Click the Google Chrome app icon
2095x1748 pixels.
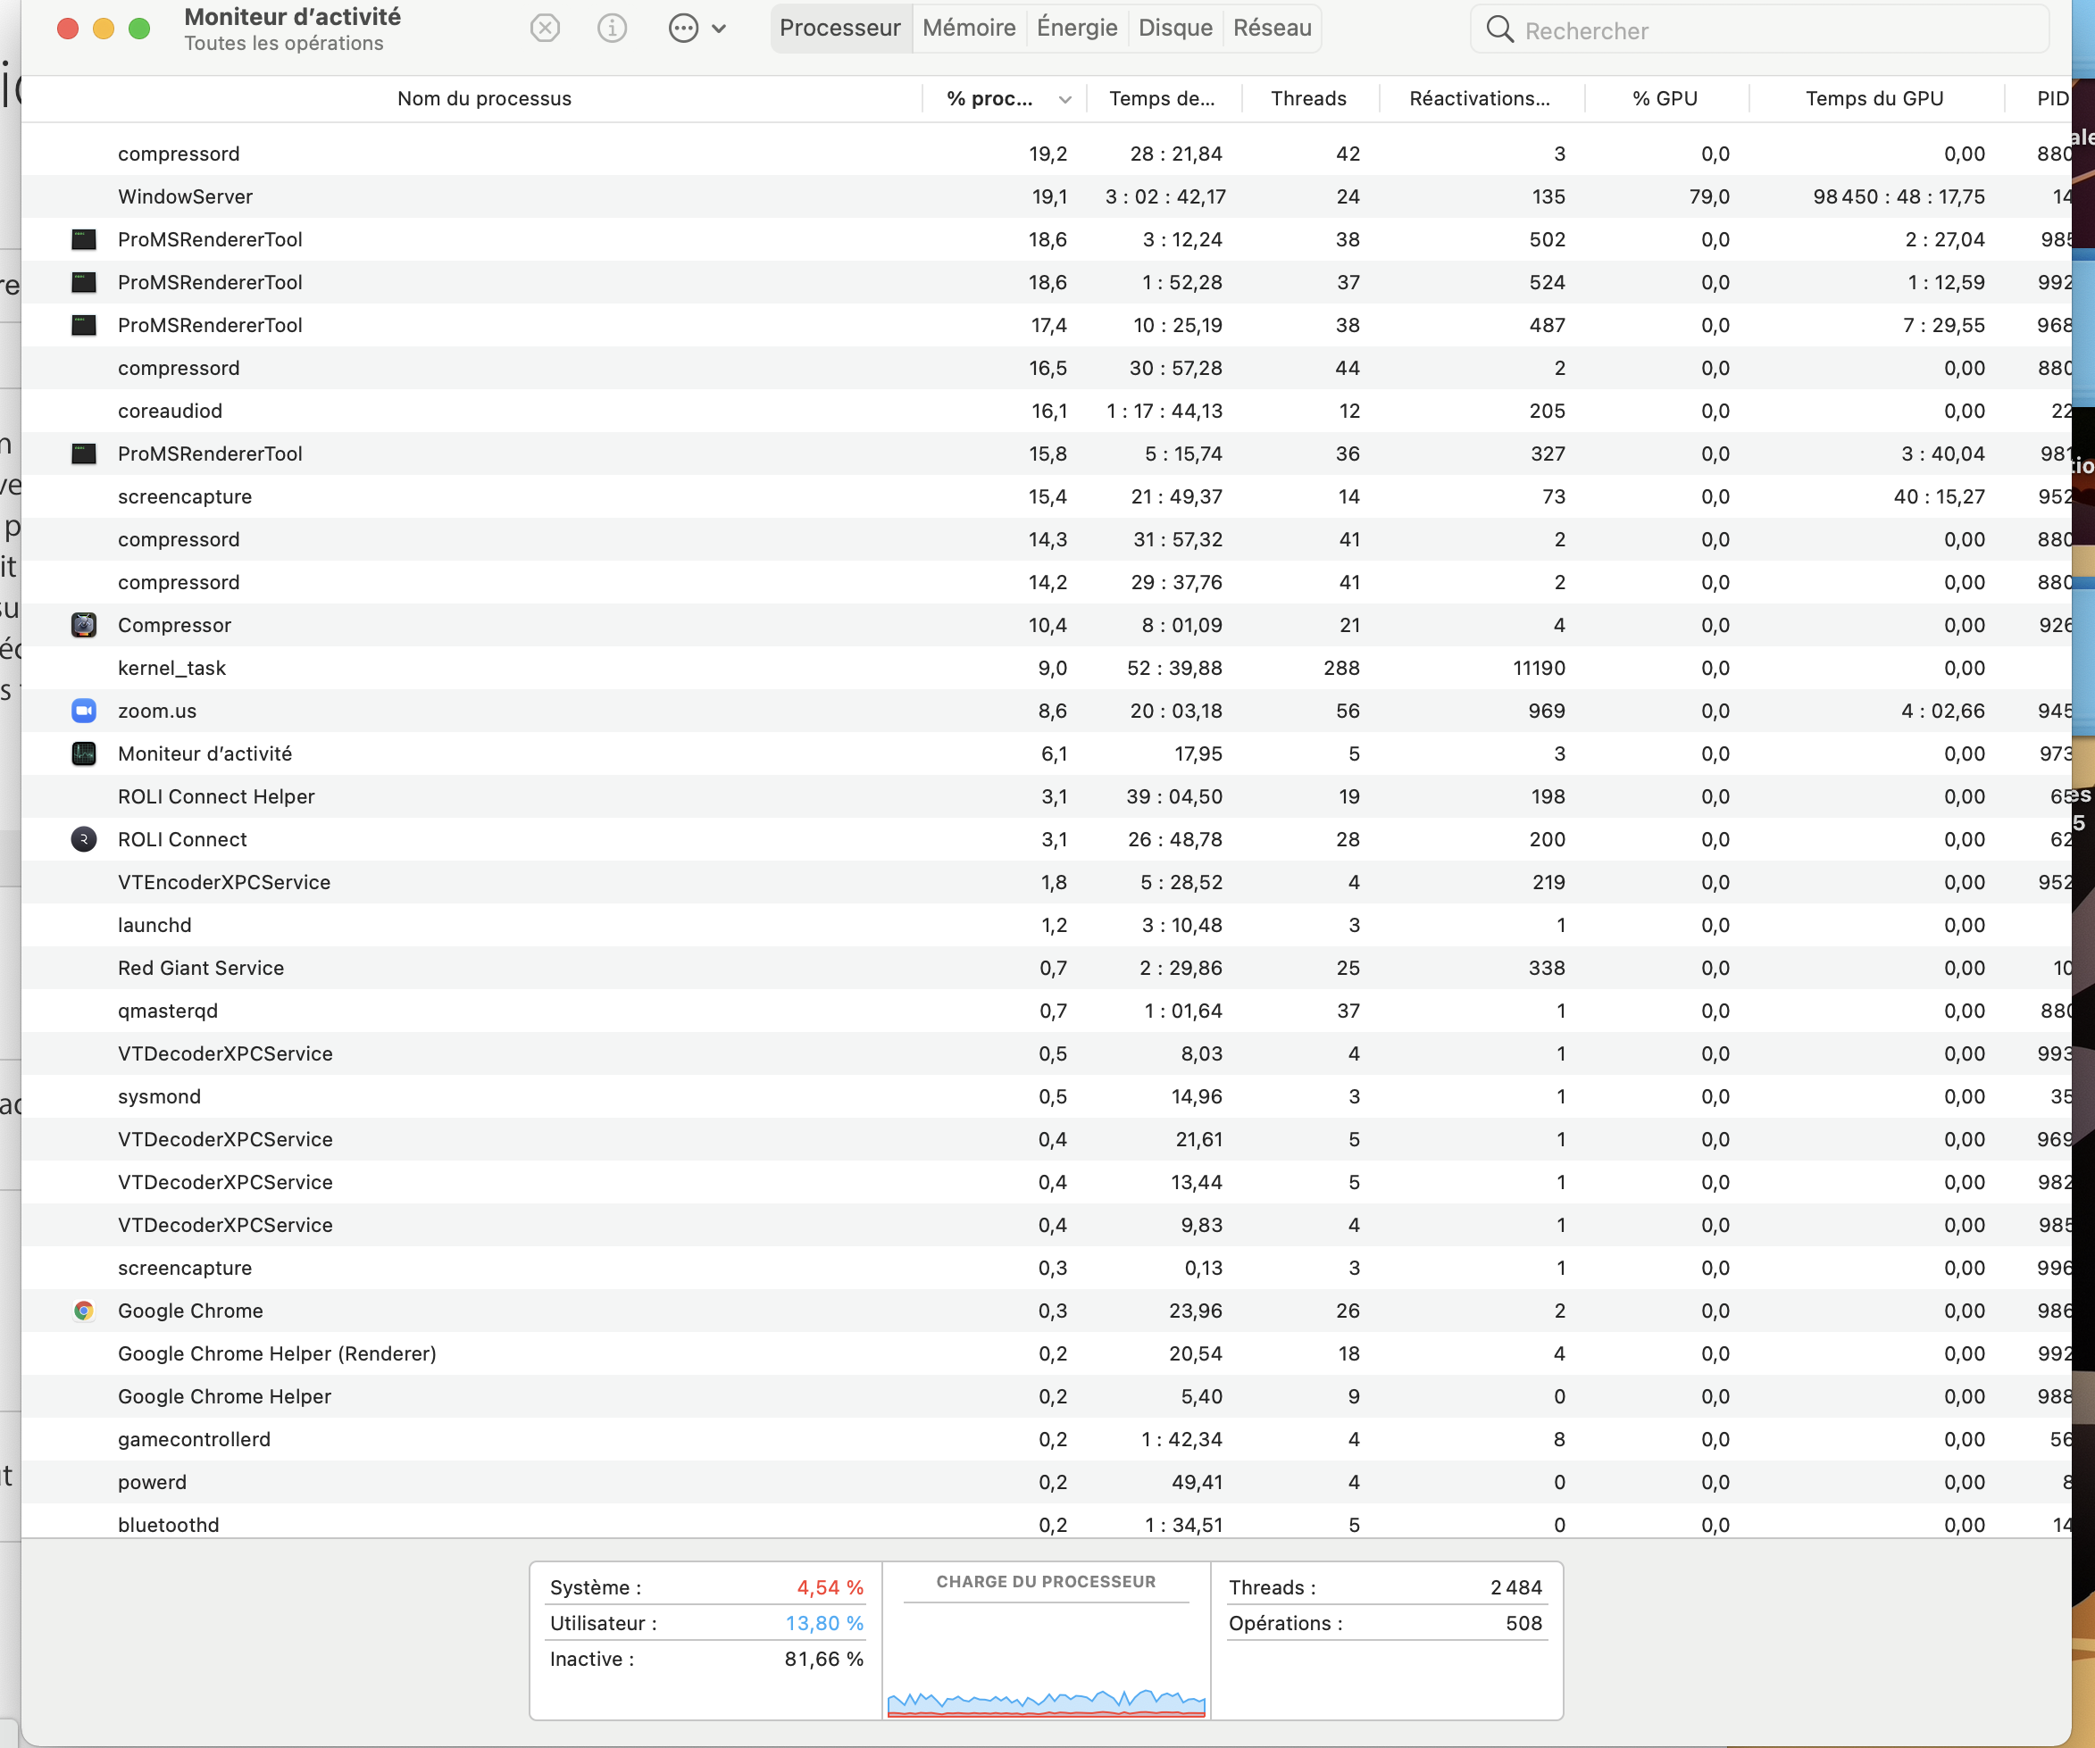coord(84,1311)
